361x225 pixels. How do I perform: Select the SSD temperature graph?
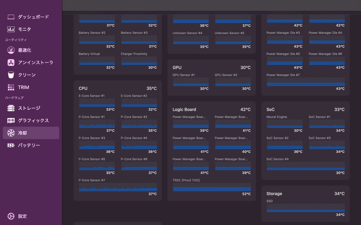306,208
